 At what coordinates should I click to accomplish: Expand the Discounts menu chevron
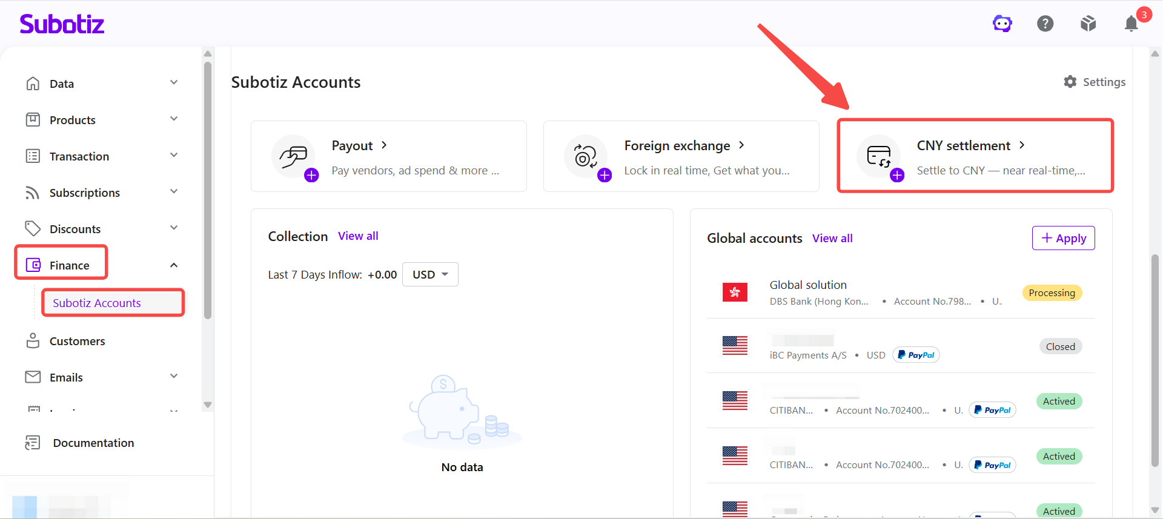point(174,228)
